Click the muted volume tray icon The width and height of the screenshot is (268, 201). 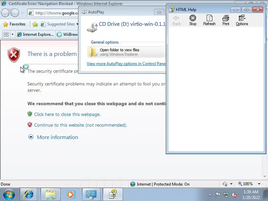[x=234, y=195]
